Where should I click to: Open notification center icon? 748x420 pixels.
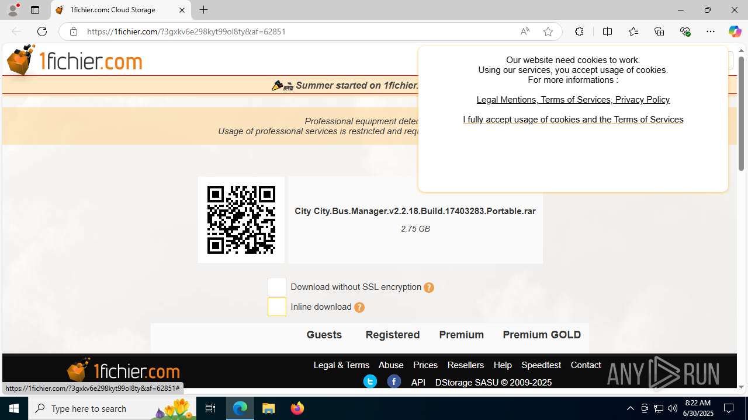(729, 408)
